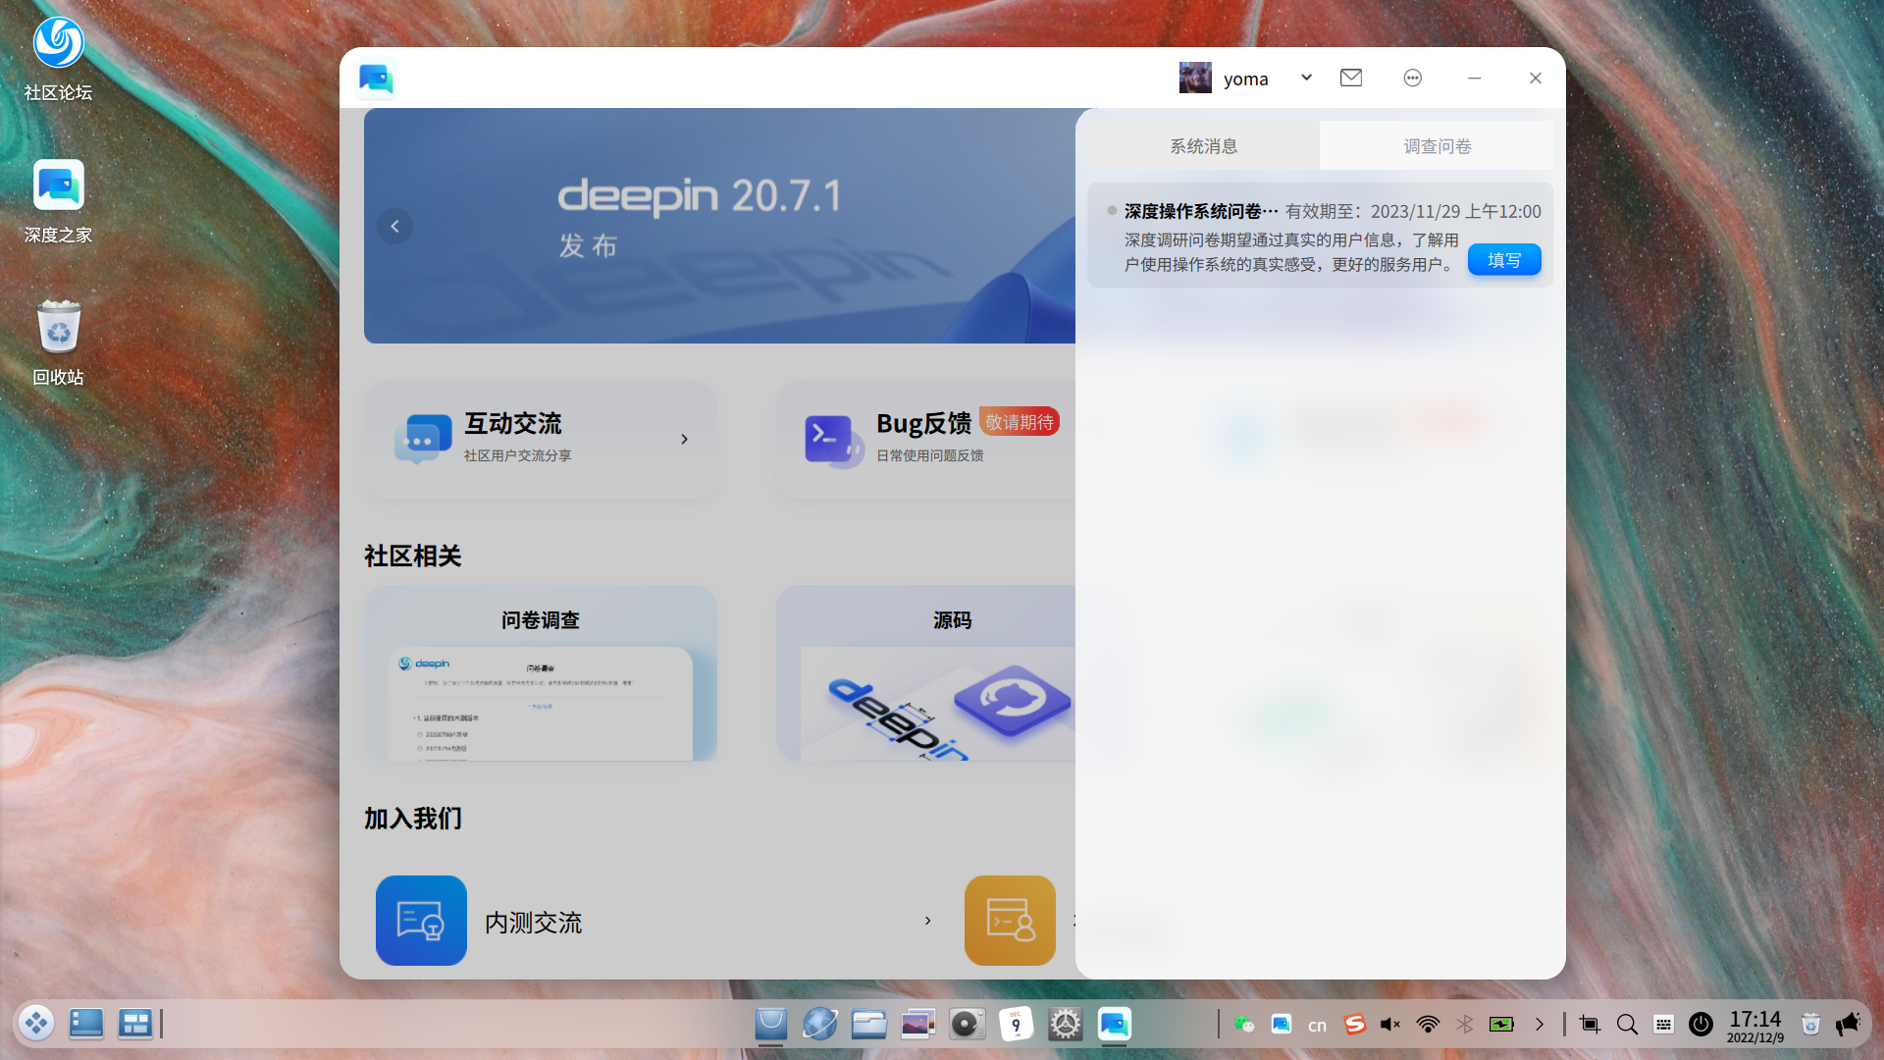Open the 深度操作系统问卷 message title

pos(1201,211)
